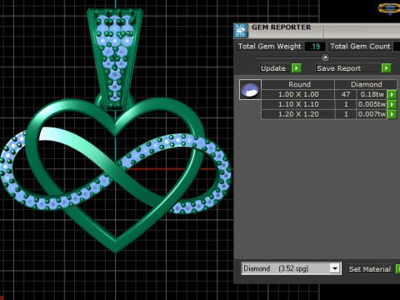The width and height of the screenshot is (400, 300).
Task: Select the 1.00 X 1.00 size cell
Action: (298, 94)
